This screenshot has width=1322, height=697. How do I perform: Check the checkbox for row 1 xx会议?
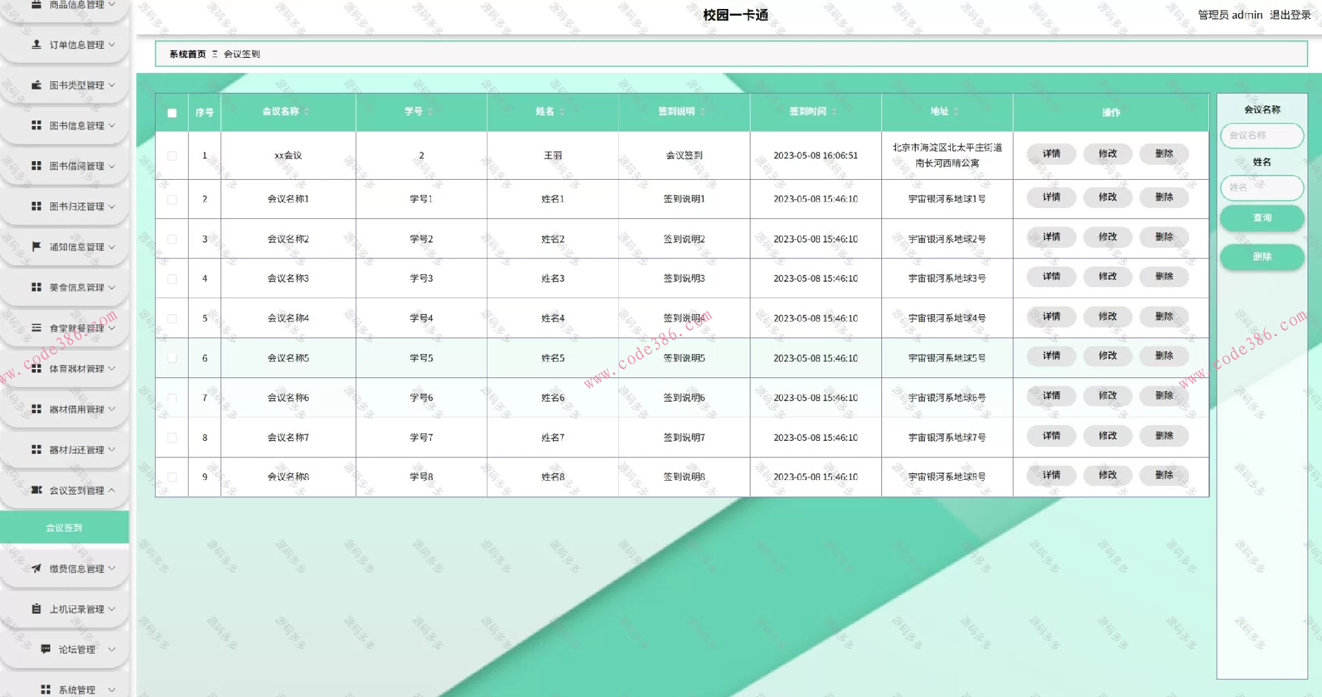172,156
